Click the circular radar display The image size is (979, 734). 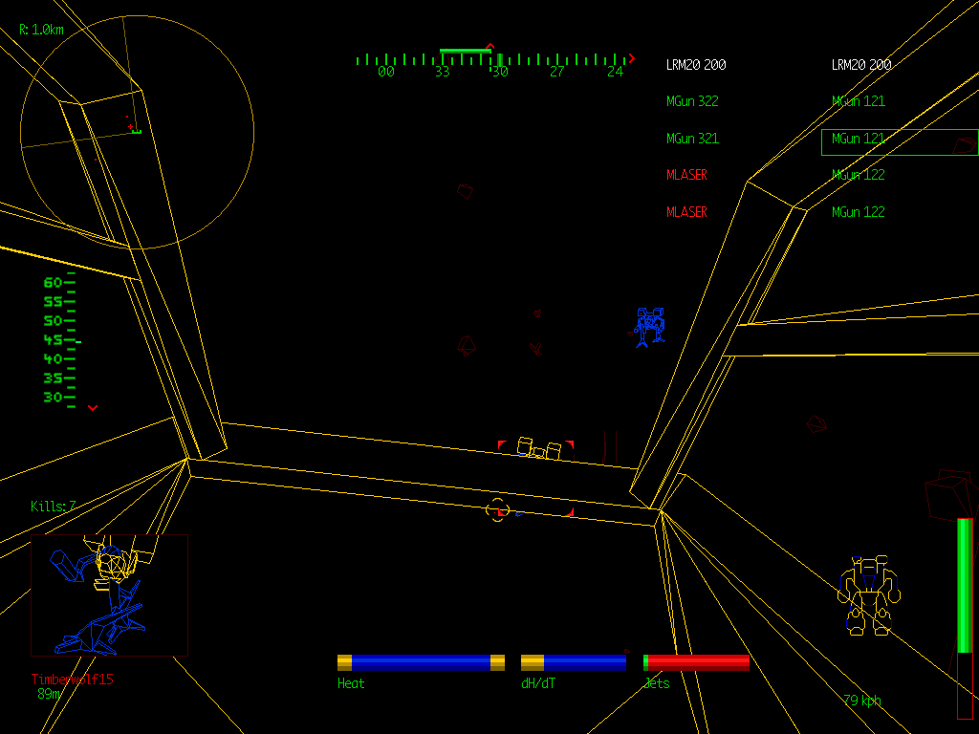point(137,131)
